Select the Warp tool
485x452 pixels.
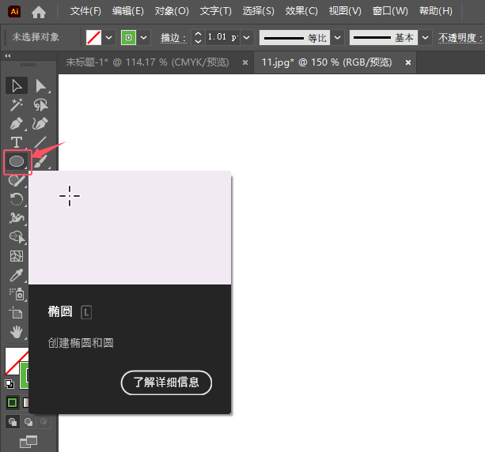click(16, 218)
